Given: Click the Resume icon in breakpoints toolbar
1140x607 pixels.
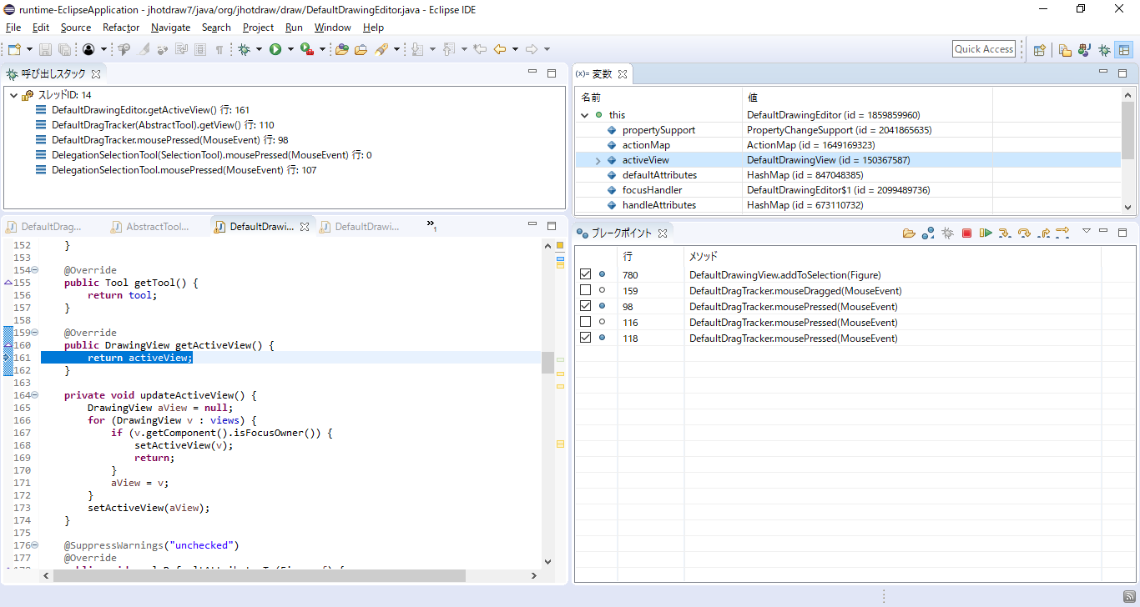Looking at the screenshot, I should pos(986,233).
